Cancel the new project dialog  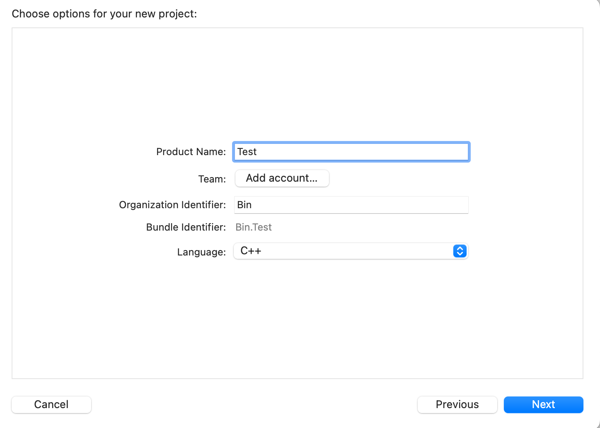51,404
